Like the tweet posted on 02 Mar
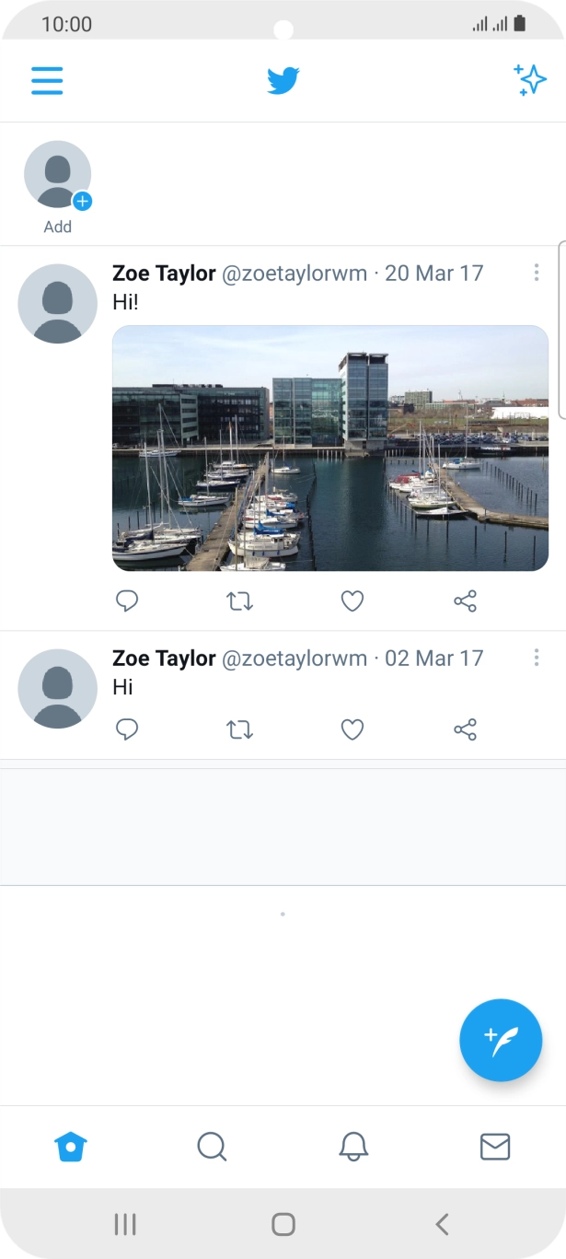 coord(352,729)
